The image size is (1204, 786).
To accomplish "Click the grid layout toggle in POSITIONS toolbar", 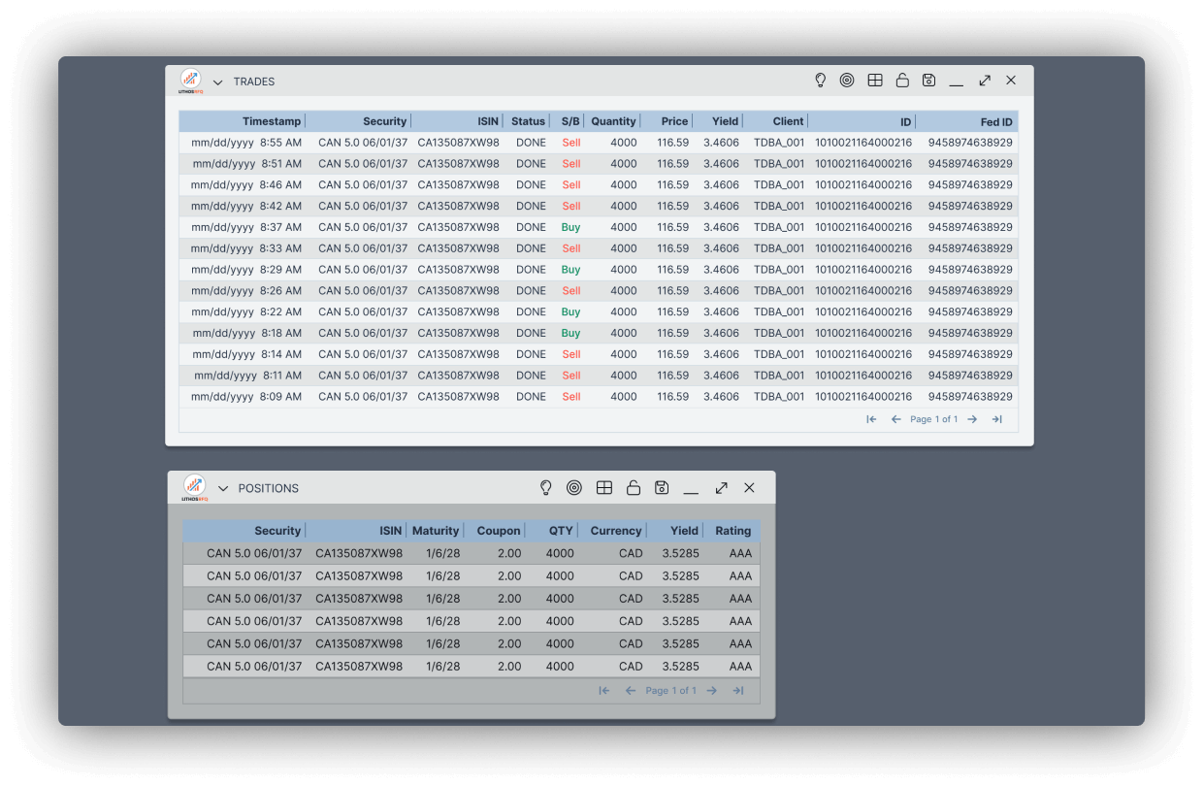I will pos(603,487).
